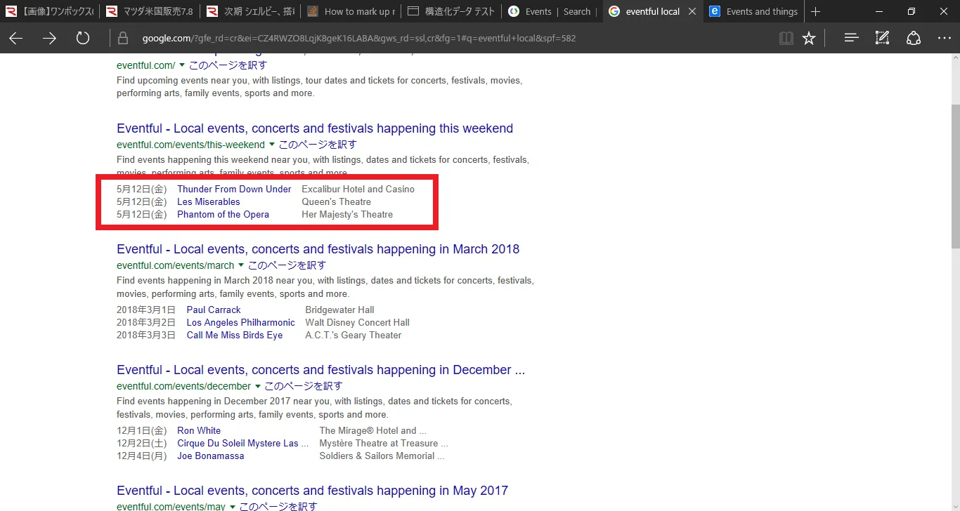Viewport: 960px width, 511px height.
Task: Click the 'Mystère Theatre at Treasure ...' venue text
Action: [384, 443]
